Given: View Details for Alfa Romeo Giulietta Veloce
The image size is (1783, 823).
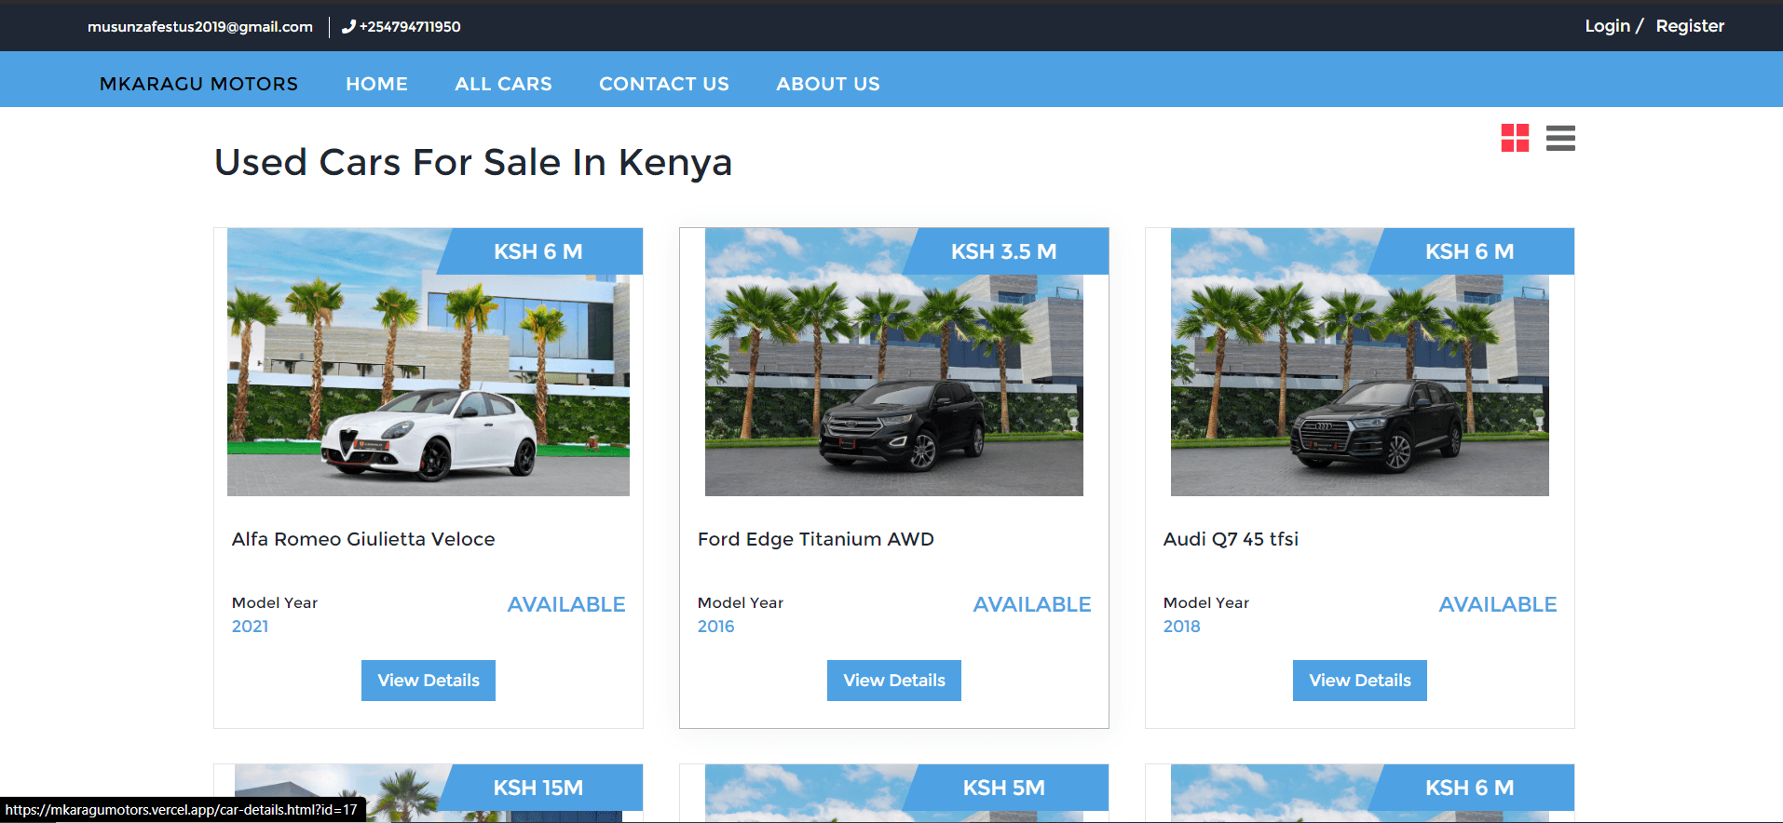Looking at the screenshot, I should (429, 681).
